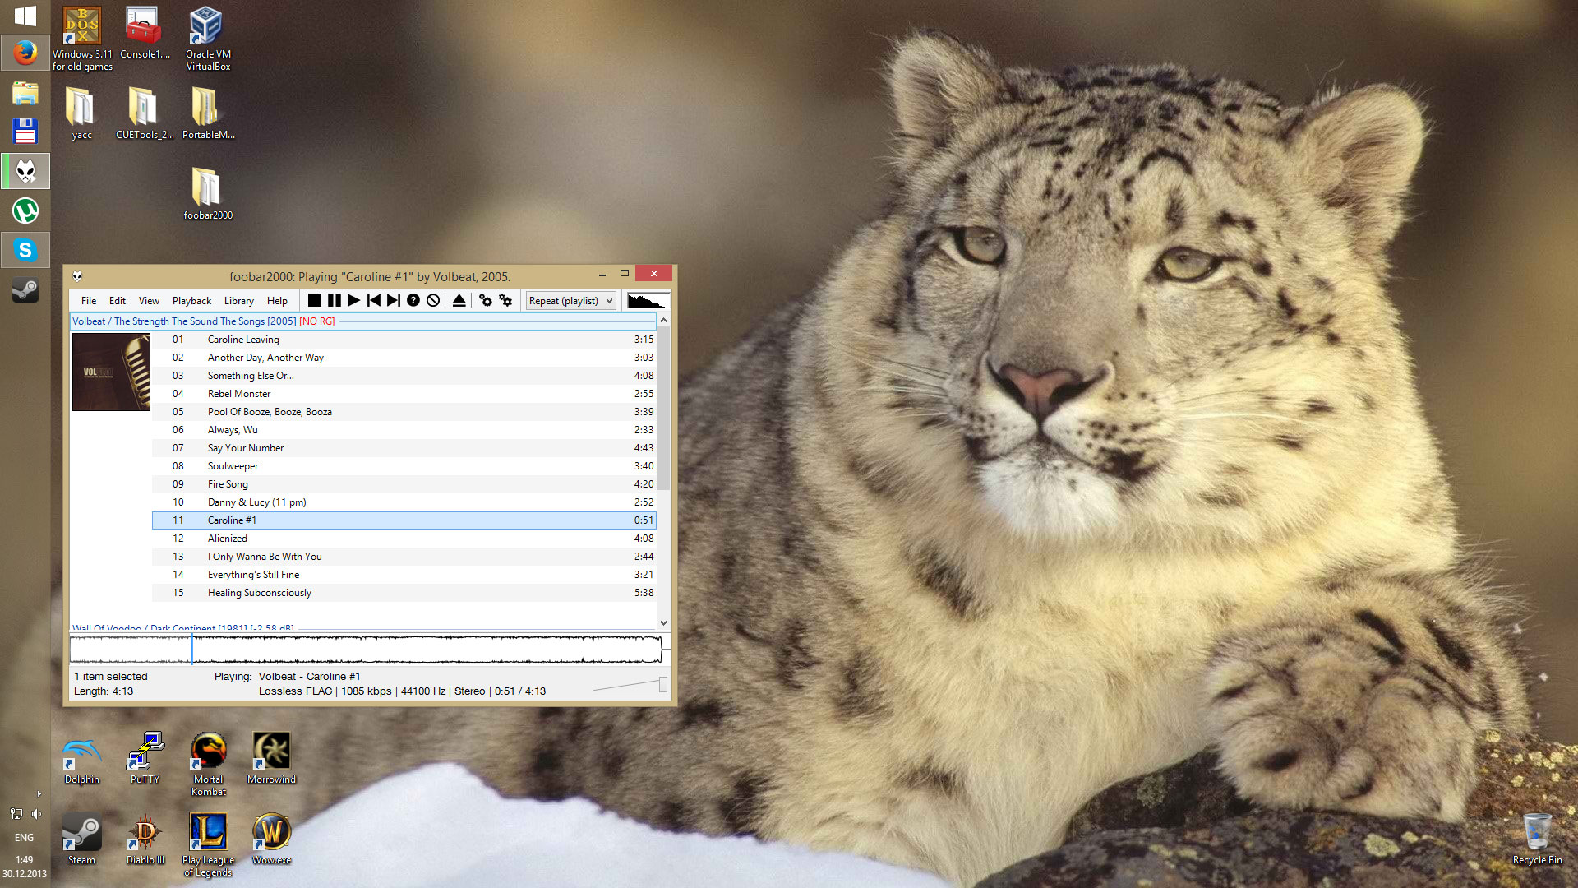The height and width of the screenshot is (888, 1578).
Task: Open the playback order dropdown
Action: click(x=570, y=301)
